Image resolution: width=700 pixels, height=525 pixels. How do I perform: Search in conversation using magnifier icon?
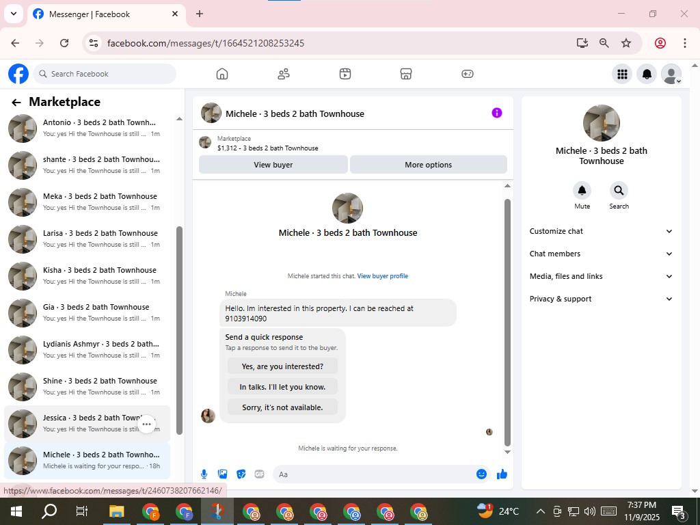(619, 191)
